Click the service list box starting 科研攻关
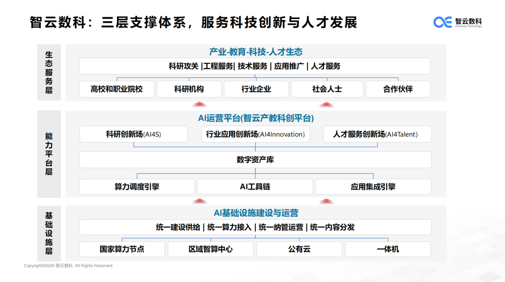The height and width of the screenshot is (282, 505). pyautogui.click(x=255, y=66)
